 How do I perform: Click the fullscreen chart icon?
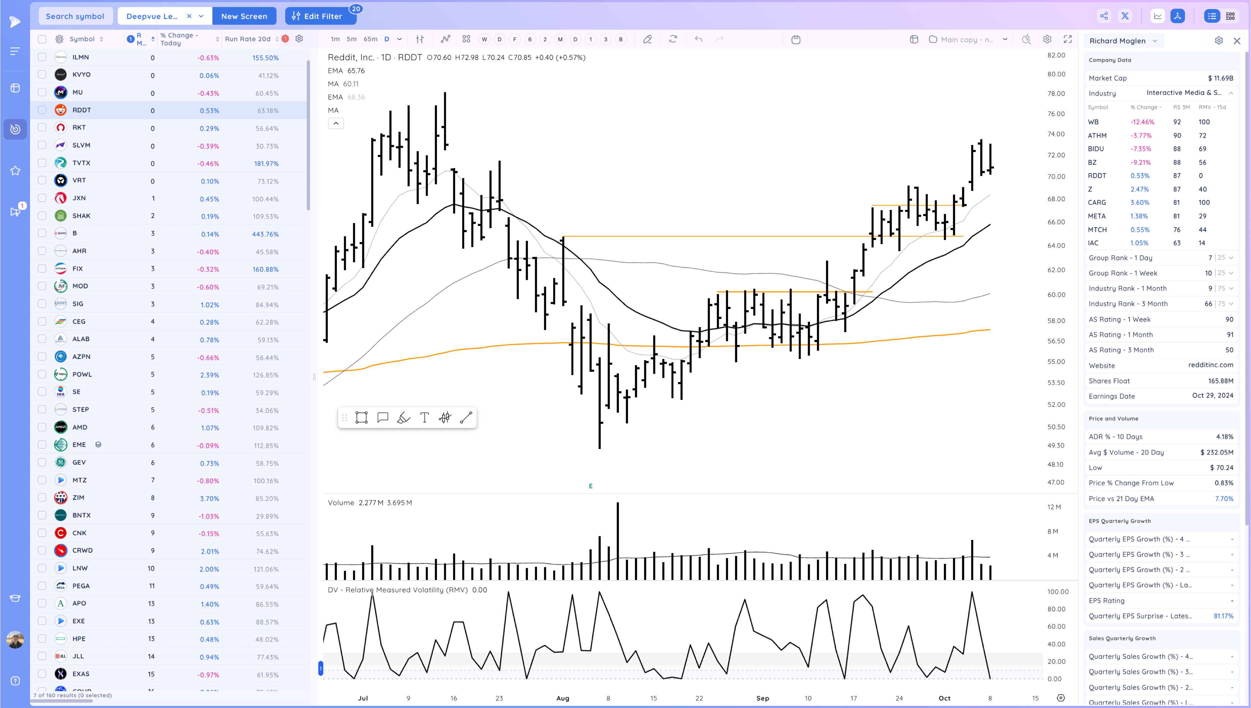click(1067, 39)
